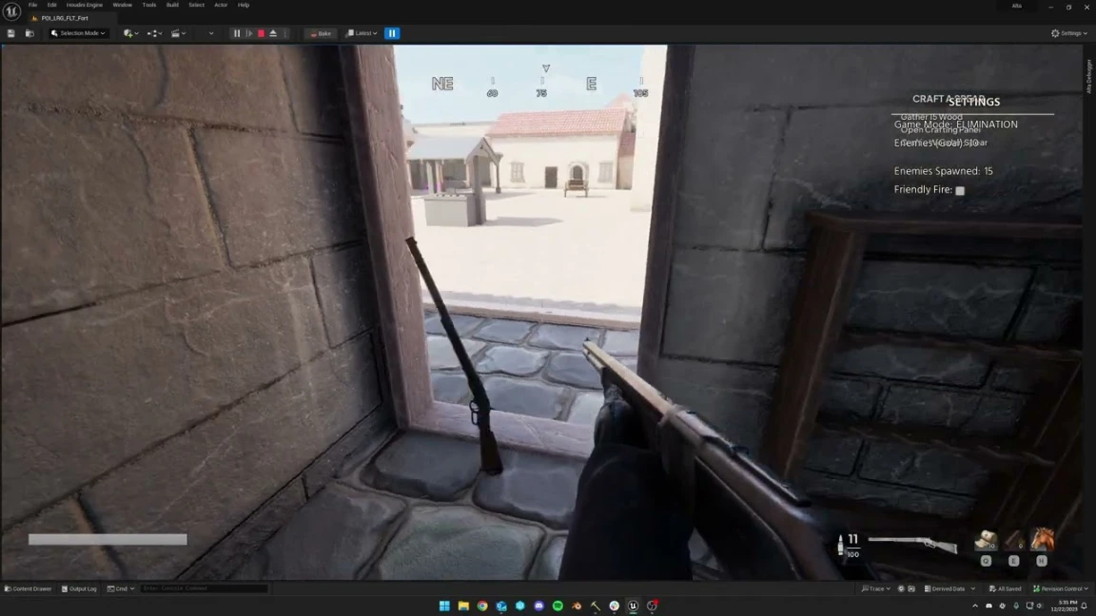
Task: Open the Tools menu
Action: (148, 5)
